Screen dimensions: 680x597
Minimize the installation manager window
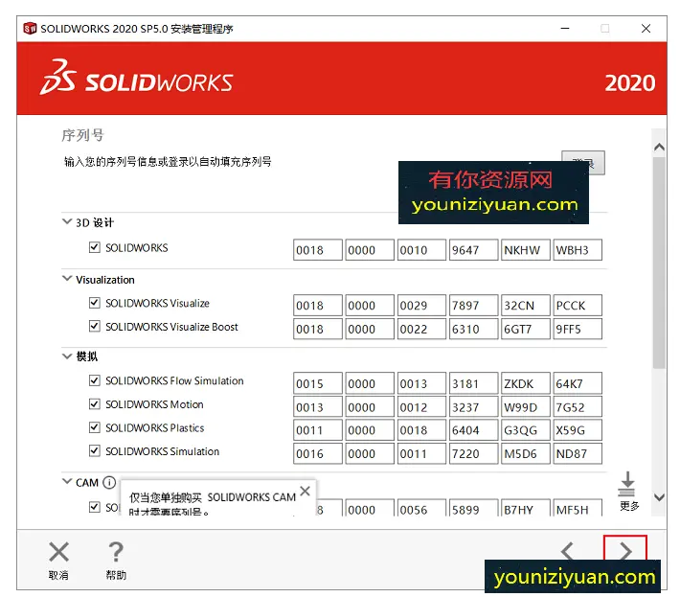coord(565,28)
